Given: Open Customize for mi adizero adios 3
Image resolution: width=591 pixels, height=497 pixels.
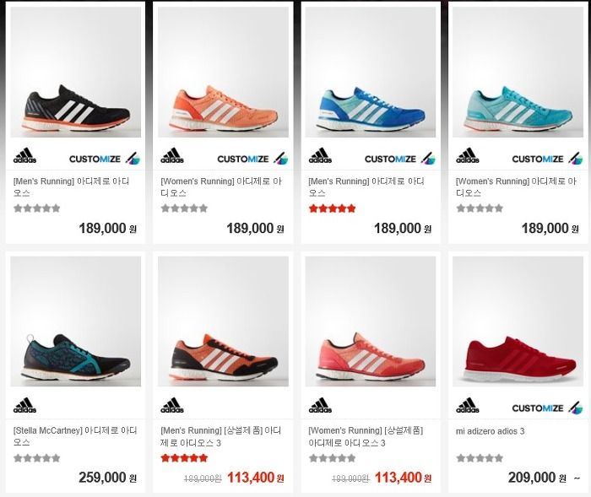Looking at the screenshot, I should [547, 408].
